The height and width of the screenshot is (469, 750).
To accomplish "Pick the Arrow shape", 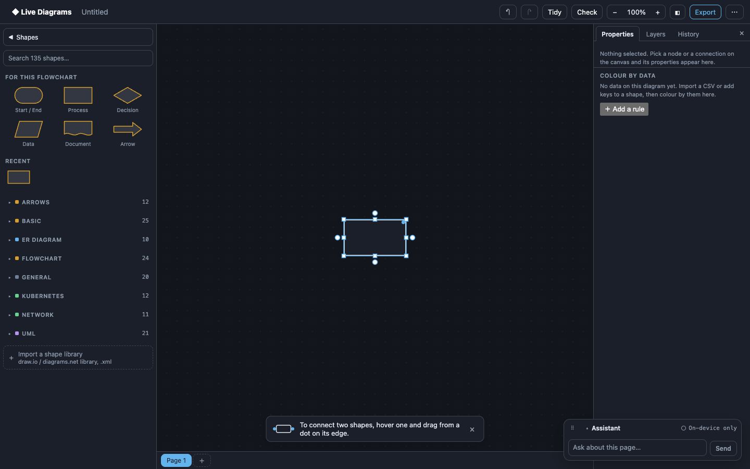I will tap(128, 133).
